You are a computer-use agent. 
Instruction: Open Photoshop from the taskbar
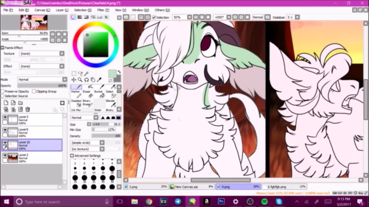click(221, 202)
